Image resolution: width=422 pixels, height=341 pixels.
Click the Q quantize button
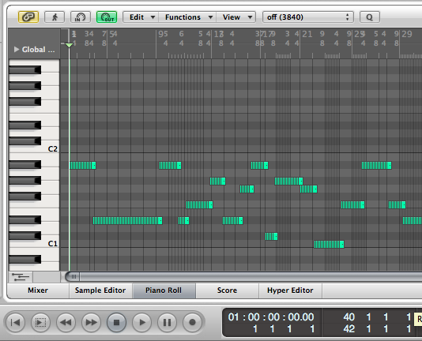(370, 17)
